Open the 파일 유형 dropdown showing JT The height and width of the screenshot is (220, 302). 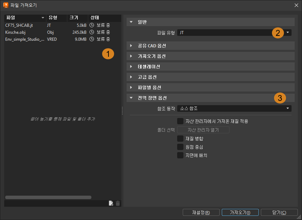point(234,33)
